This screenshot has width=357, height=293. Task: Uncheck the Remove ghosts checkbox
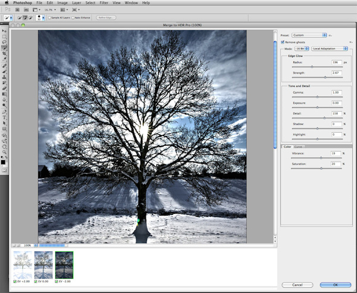(283, 42)
